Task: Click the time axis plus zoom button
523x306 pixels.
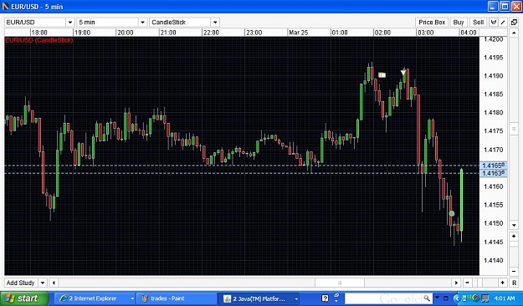Action: 503,283
